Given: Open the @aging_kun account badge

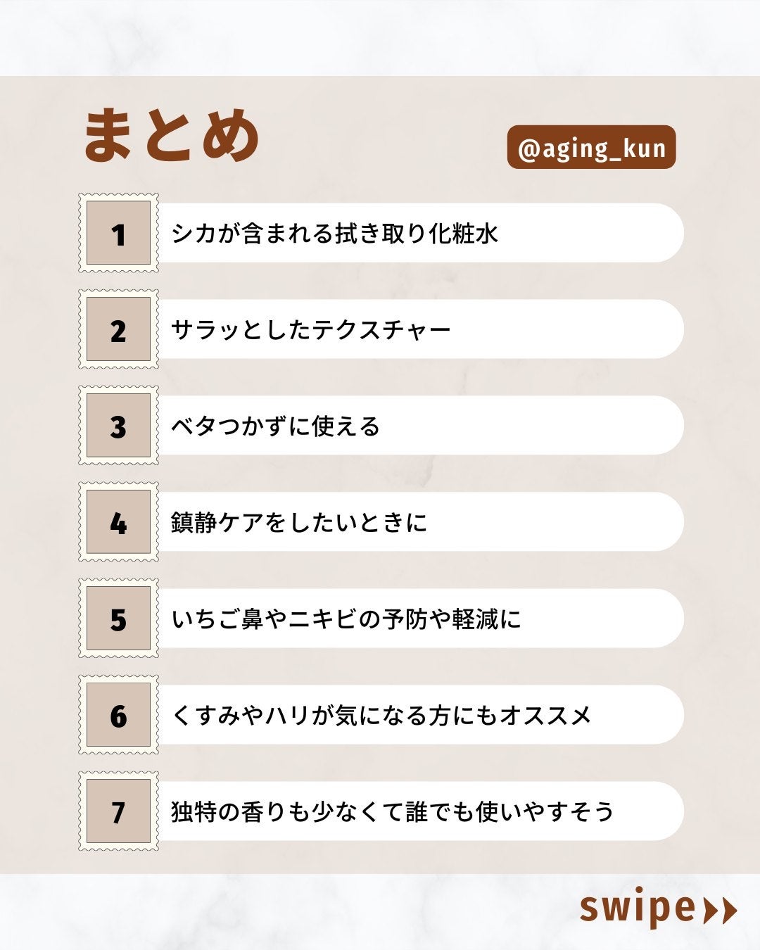Looking at the screenshot, I should coord(591,148).
